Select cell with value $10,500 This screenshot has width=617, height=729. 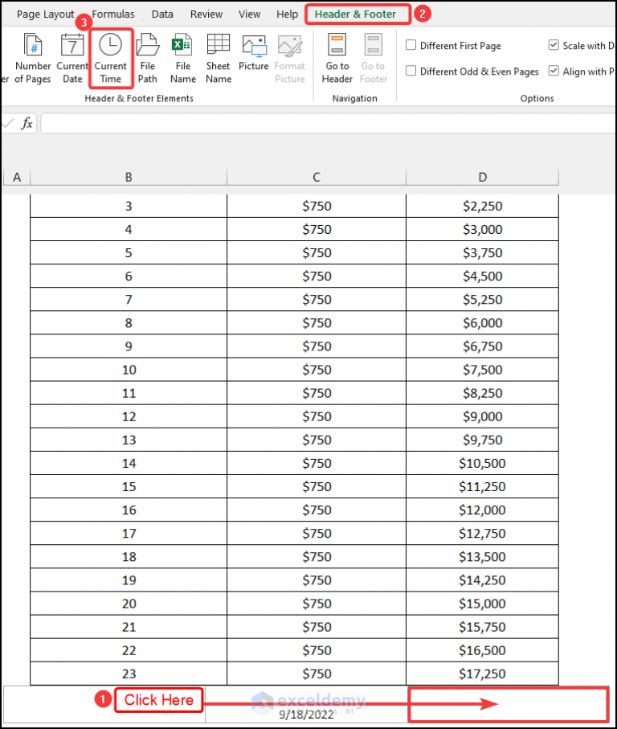click(x=482, y=463)
